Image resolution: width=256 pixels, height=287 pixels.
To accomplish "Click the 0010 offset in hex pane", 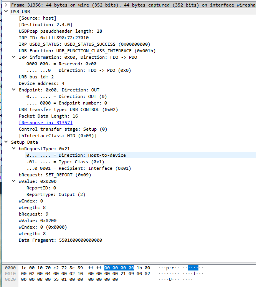I will pyautogui.click(x=10, y=274).
